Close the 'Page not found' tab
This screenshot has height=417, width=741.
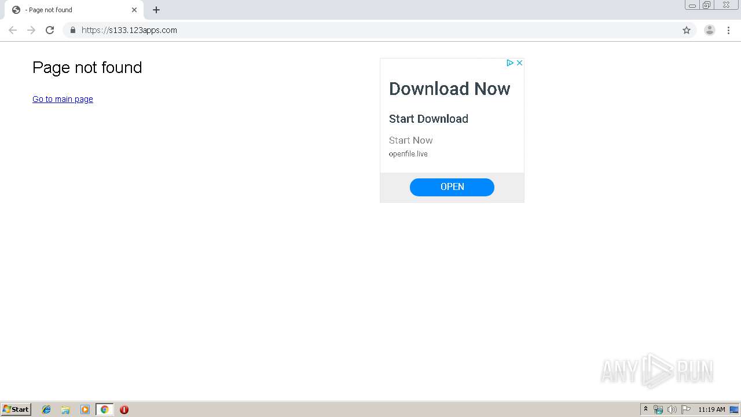pyautogui.click(x=134, y=10)
